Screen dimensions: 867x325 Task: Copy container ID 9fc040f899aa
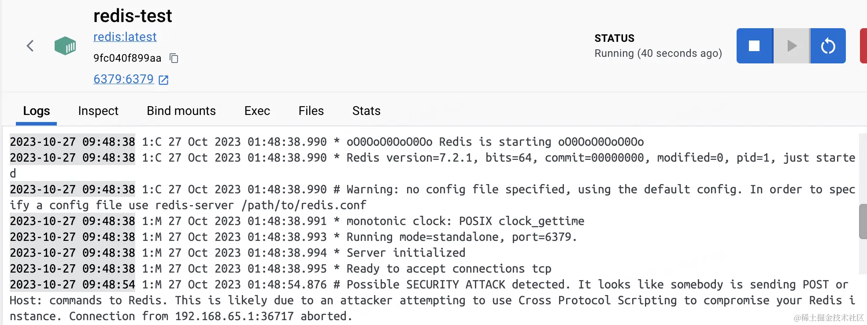click(174, 58)
